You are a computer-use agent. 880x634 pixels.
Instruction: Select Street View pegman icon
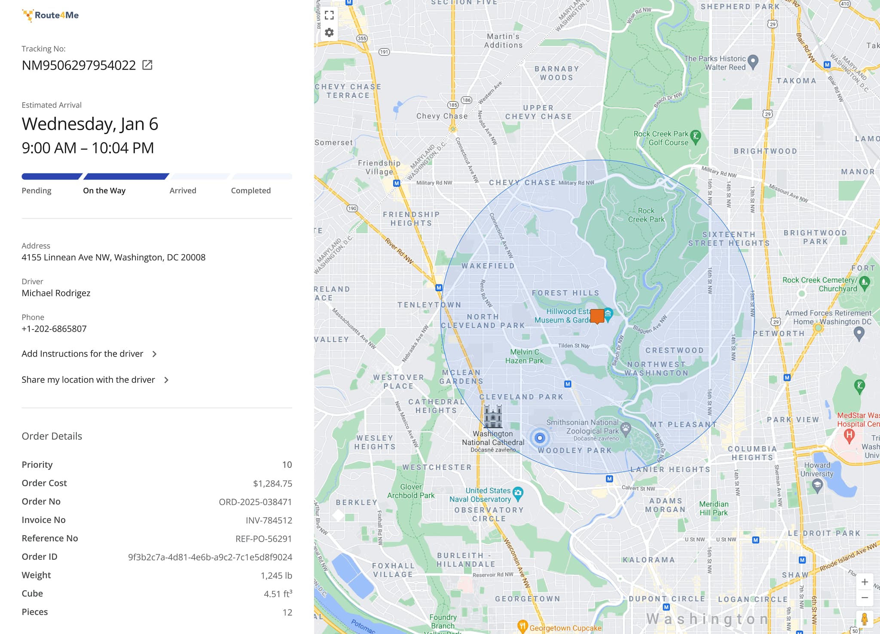(864, 619)
